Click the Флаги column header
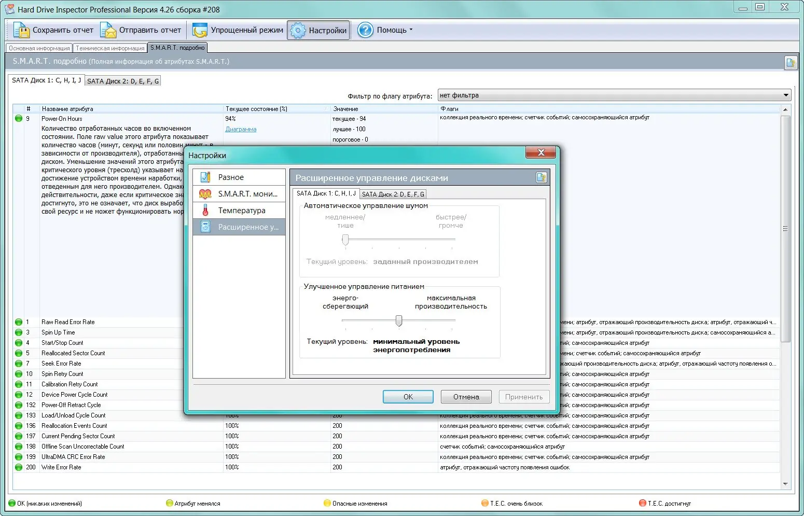Viewport: 804px width, 516px height. click(609, 109)
